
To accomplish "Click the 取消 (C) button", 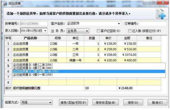I will click(158, 102).
